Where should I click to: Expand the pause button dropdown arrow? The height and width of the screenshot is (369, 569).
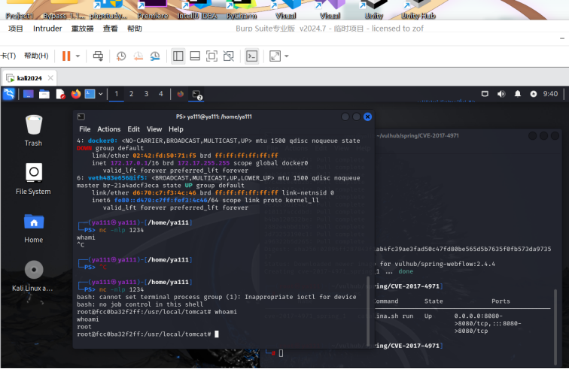[x=78, y=56]
